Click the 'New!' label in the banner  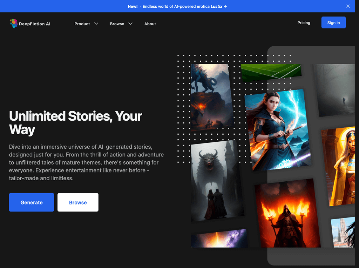click(x=133, y=6)
